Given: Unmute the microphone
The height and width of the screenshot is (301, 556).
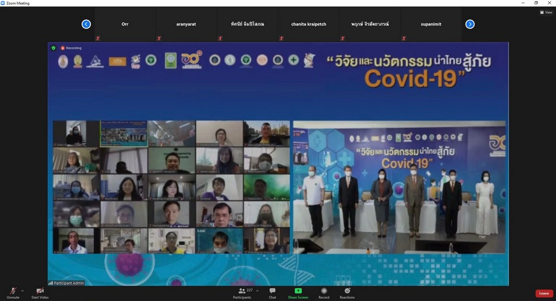Looking at the screenshot, I should click(12, 292).
